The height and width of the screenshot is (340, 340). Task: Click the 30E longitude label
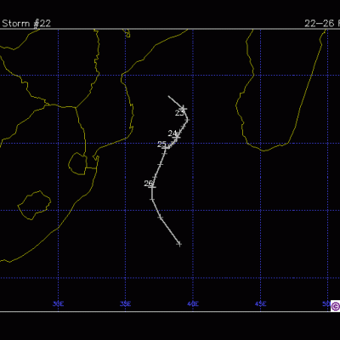click(x=58, y=304)
